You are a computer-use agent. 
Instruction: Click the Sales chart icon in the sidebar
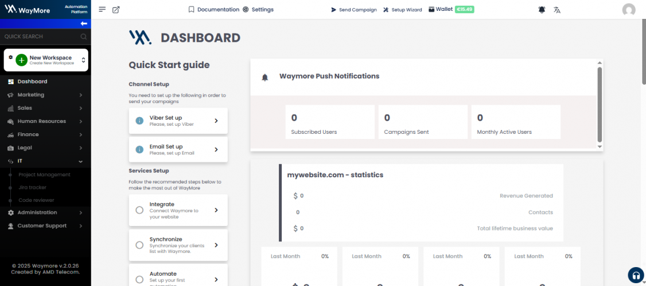(11, 108)
